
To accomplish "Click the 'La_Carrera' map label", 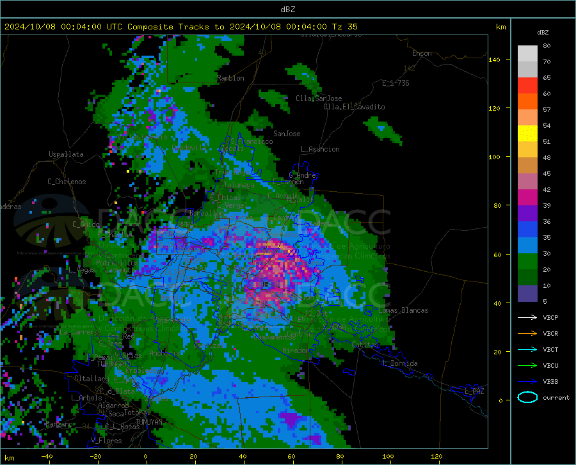I will tap(79, 332).
